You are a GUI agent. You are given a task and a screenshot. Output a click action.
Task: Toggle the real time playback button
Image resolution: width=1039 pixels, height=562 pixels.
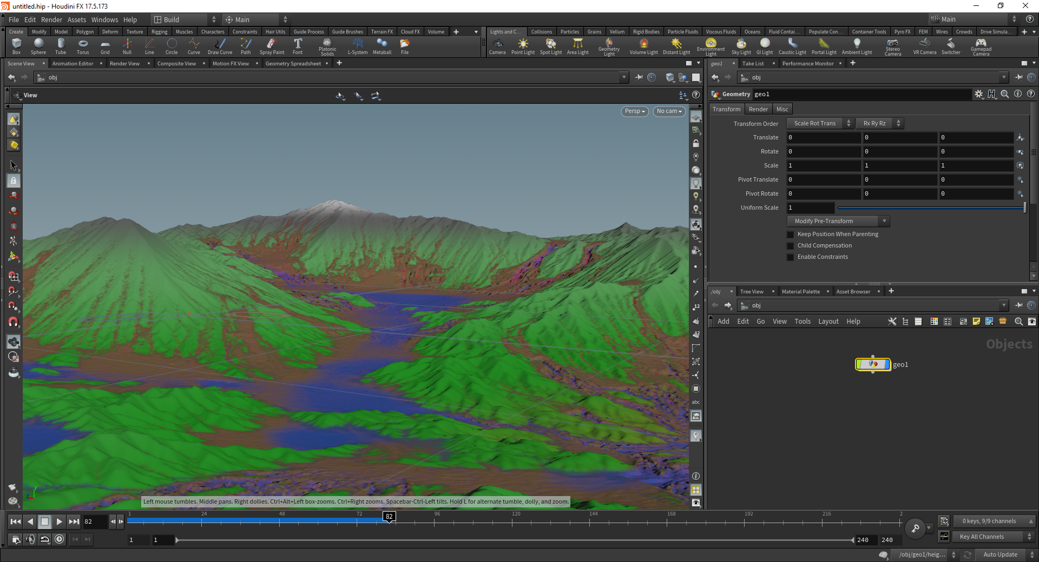tap(60, 539)
